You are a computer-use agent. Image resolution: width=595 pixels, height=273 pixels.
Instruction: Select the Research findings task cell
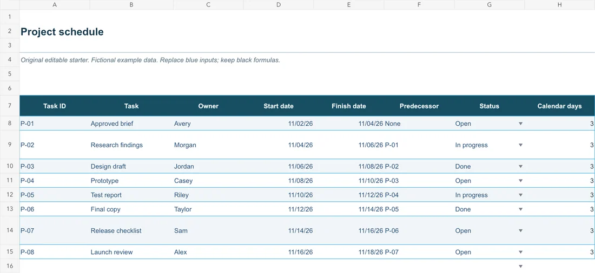131,145
